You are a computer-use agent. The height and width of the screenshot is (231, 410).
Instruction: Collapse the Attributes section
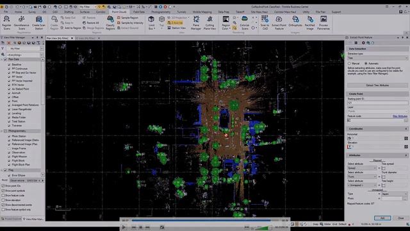pyautogui.click(x=406, y=155)
